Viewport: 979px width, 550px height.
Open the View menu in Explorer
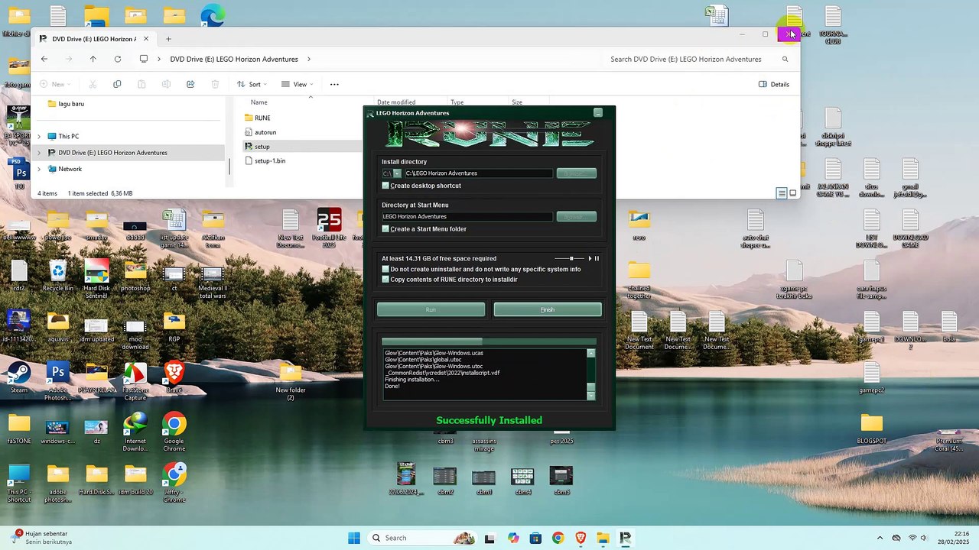pyautogui.click(x=297, y=84)
